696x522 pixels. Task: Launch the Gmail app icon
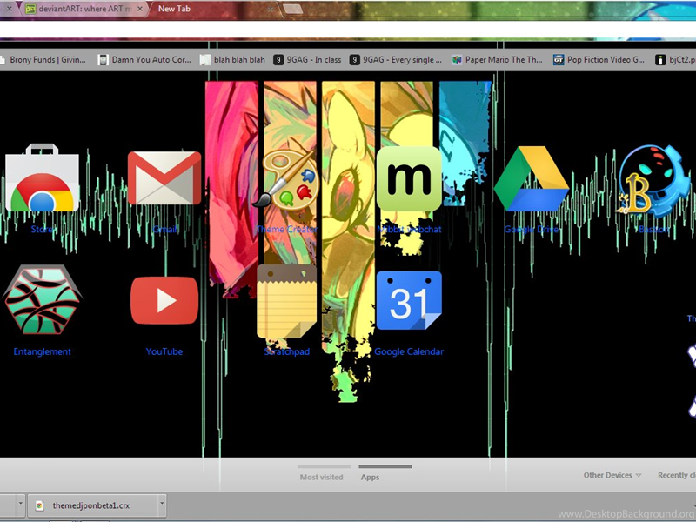164,178
